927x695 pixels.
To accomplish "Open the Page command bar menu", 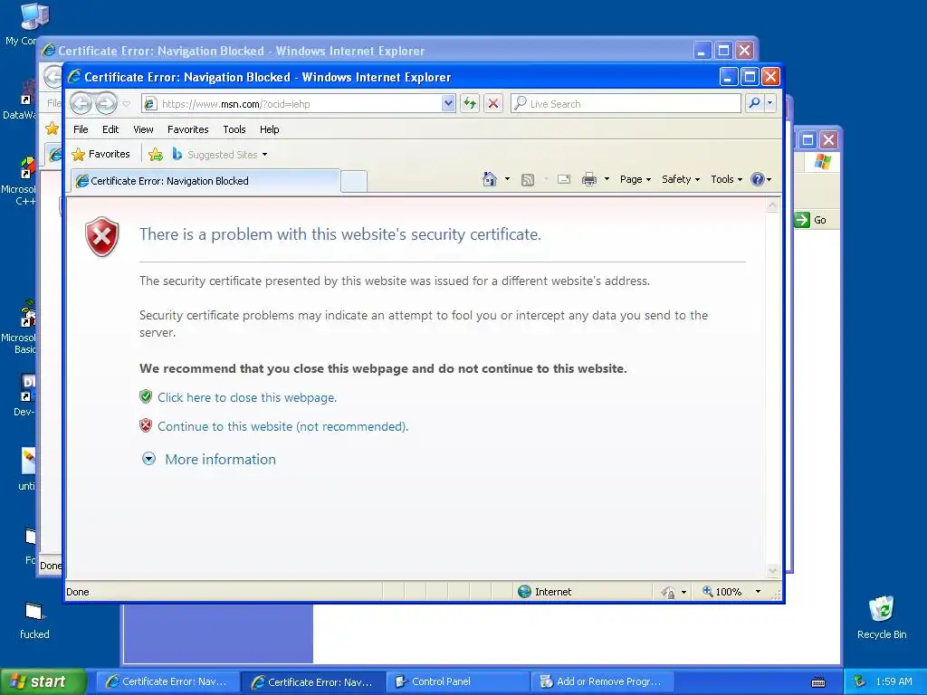I will click(635, 179).
